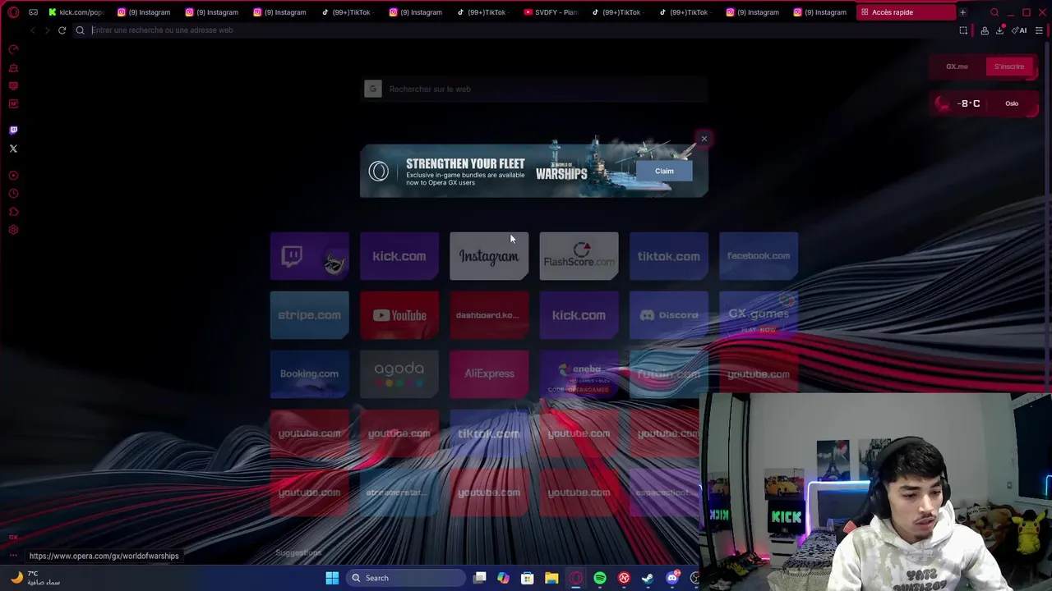Open the taskbar weather widget 7°C
Screen dimensions: 1052x591
[37, 578]
